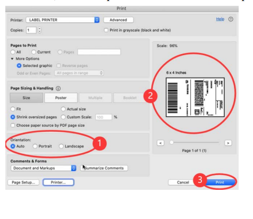Image resolution: width=253 pixels, height=219 pixels.
Task: Switch to the Size sizing tab
Action: point(27,98)
